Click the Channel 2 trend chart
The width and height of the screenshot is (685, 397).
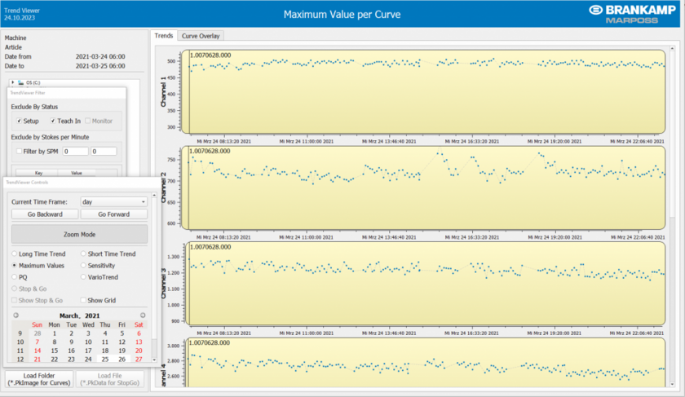pos(424,187)
